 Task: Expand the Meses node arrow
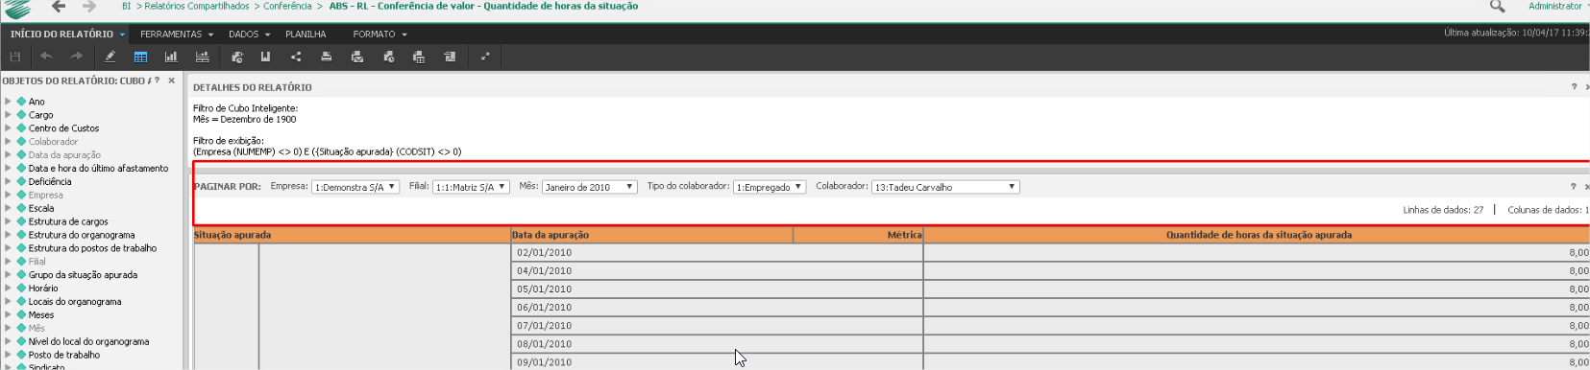click(x=8, y=314)
